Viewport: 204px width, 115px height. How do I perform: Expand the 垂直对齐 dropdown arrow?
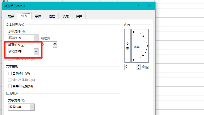(36, 52)
